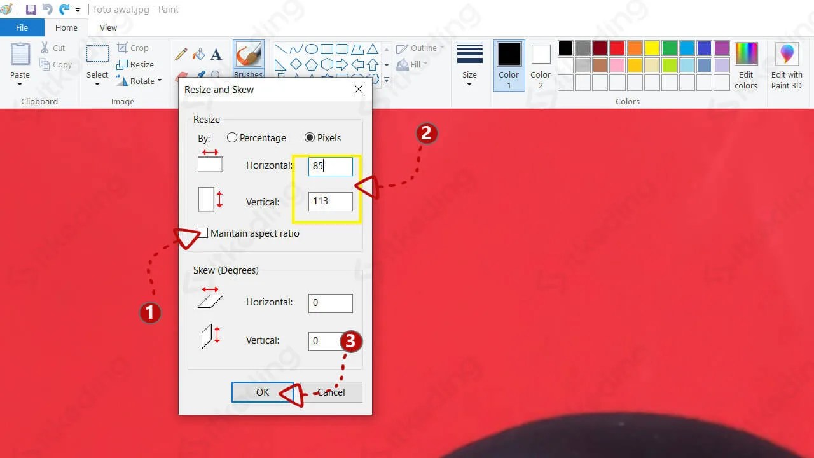Click the Skew Horizontal degrees field
The height and width of the screenshot is (458, 814).
coord(331,303)
